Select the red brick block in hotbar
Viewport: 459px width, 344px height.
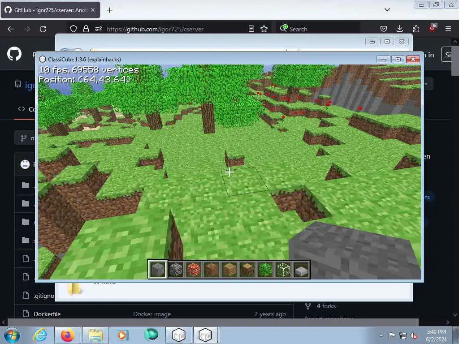[x=194, y=269]
